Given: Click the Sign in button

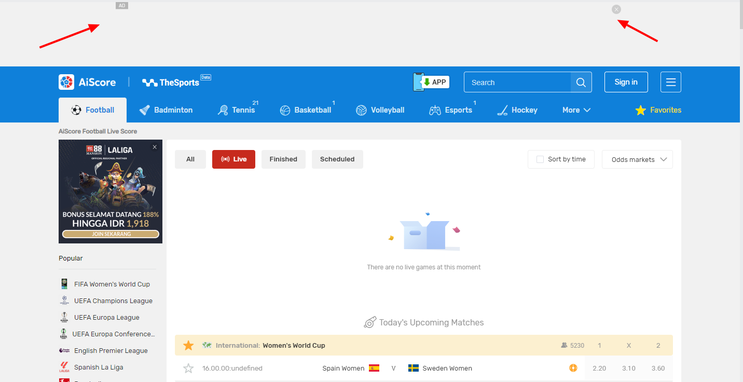Looking at the screenshot, I should point(626,82).
